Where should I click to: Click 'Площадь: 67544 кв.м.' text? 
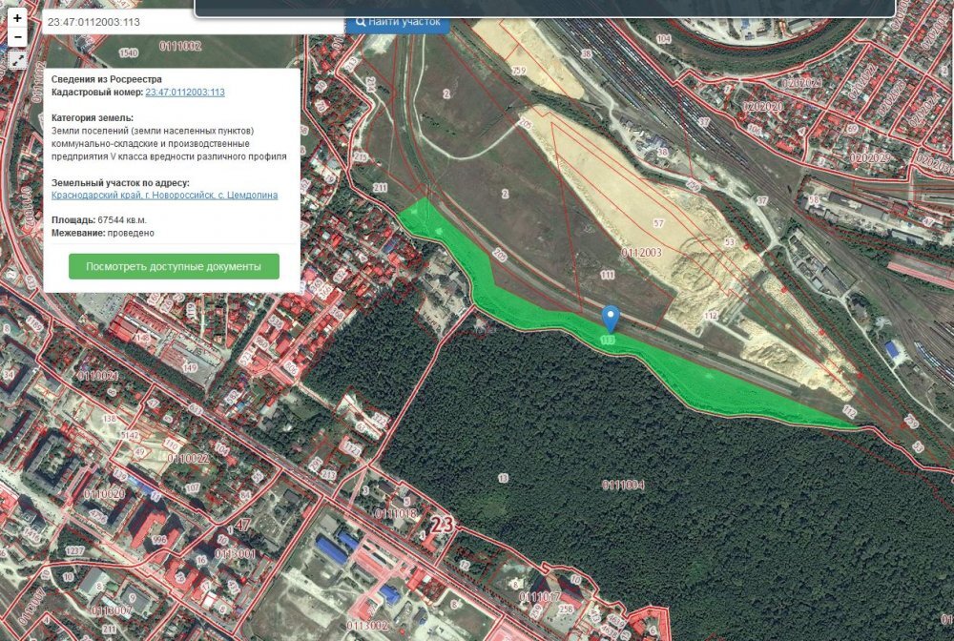coord(99,220)
